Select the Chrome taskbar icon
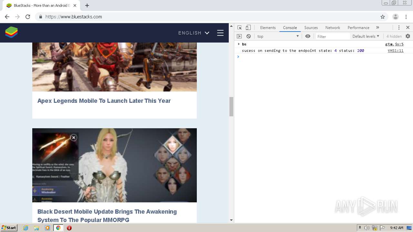The width and height of the screenshot is (413, 232). [x=58, y=228]
